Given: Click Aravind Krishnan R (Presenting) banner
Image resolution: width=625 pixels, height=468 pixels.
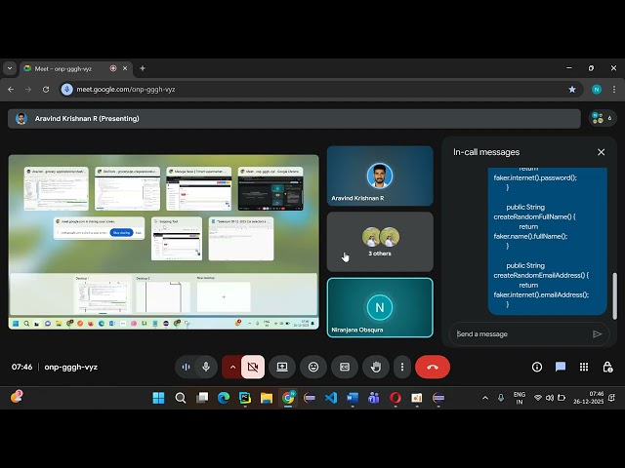Looking at the screenshot, I should click(x=294, y=119).
